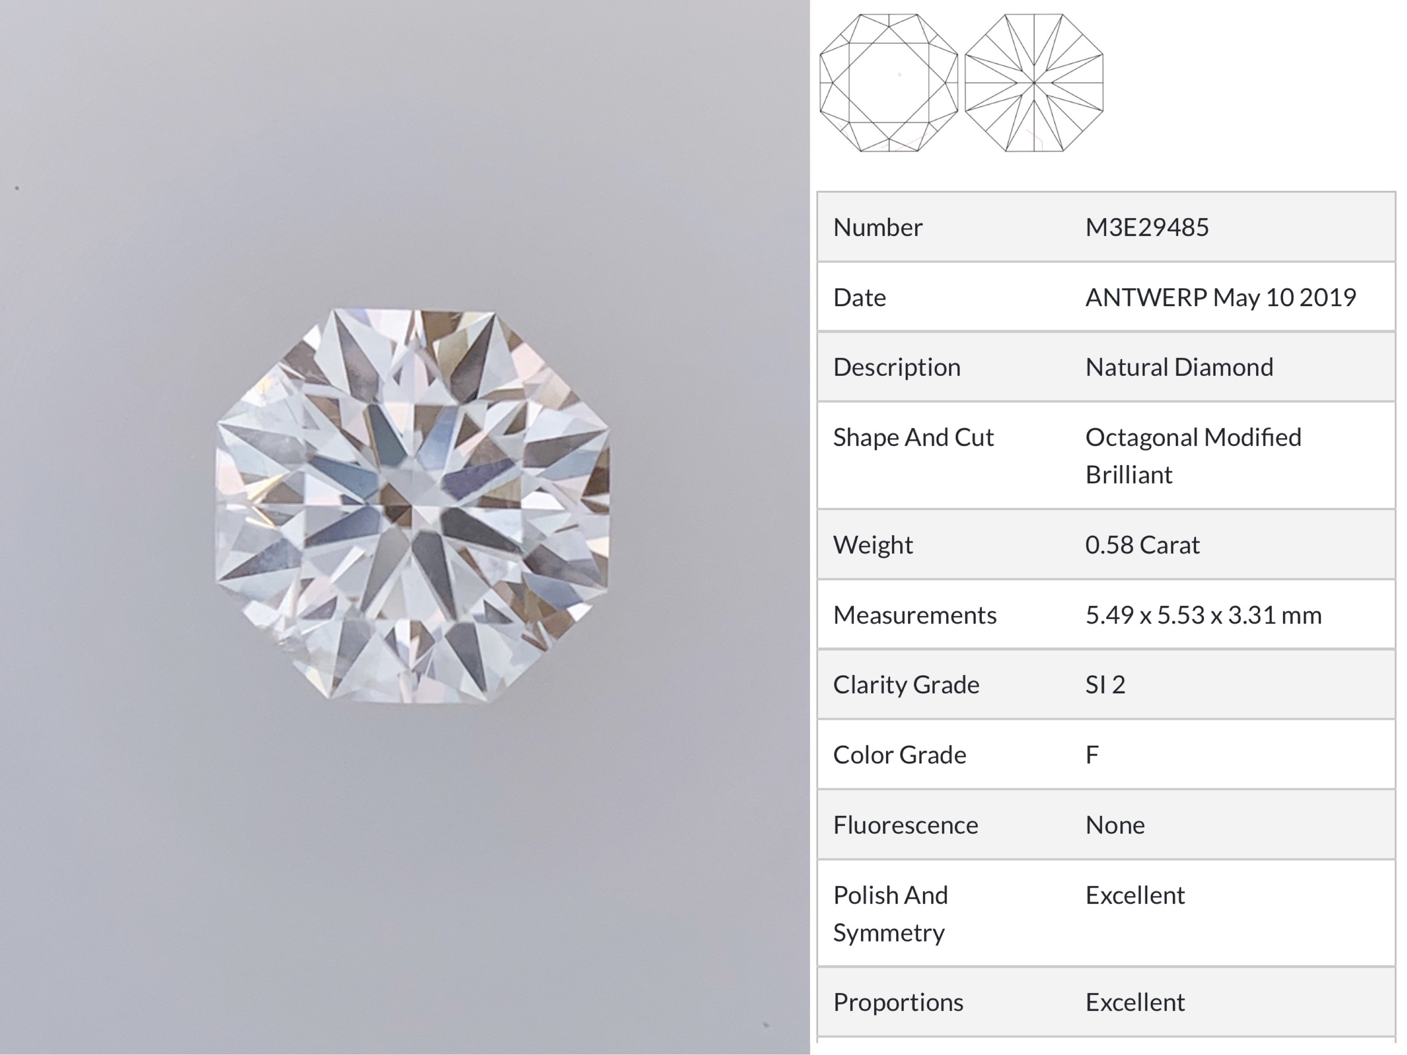Click the diamond pavilion facet diagram
The height and width of the screenshot is (1055, 1407).
(1034, 82)
